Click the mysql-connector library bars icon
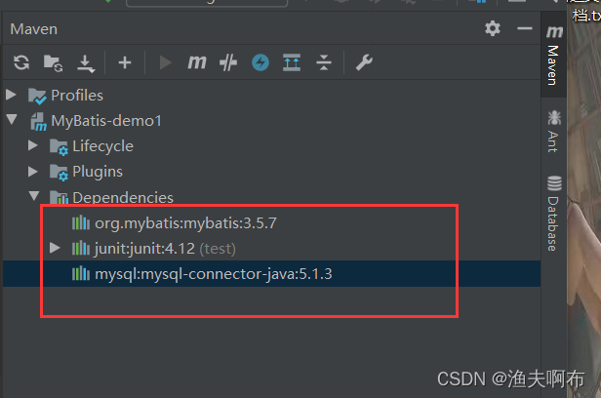Viewport: 601px width, 398px height. click(81, 274)
